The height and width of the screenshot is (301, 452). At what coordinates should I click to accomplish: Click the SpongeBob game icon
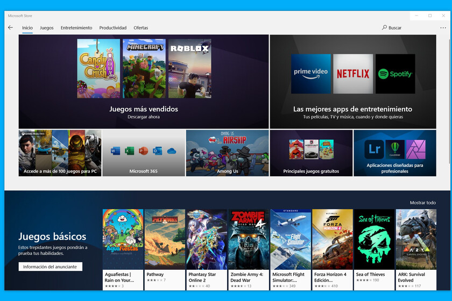[x=326, y=149]
